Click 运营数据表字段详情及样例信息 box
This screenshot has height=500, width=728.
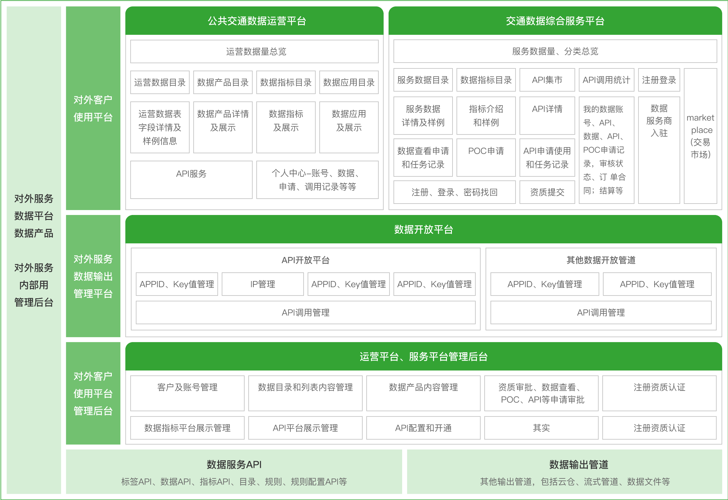[160, 127]
